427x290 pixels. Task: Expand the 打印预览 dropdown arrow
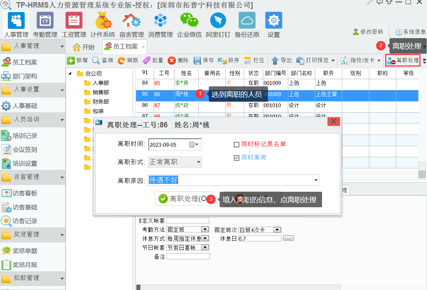[x=333, y=60]
